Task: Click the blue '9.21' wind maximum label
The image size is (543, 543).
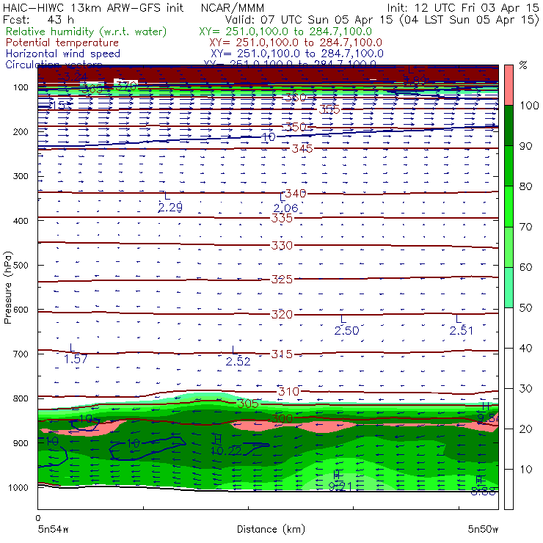Action: [x=340, y=487]
